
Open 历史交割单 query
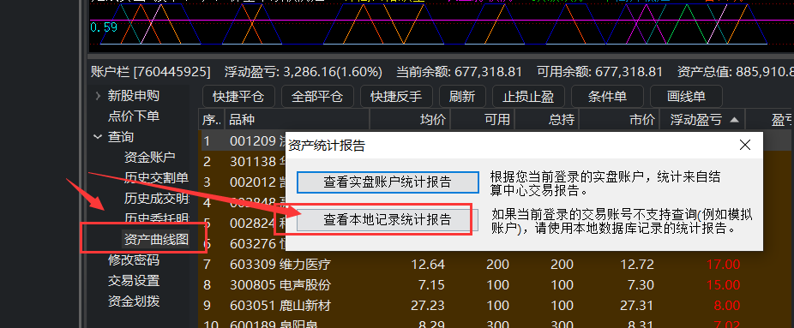(x=156, y=177)
